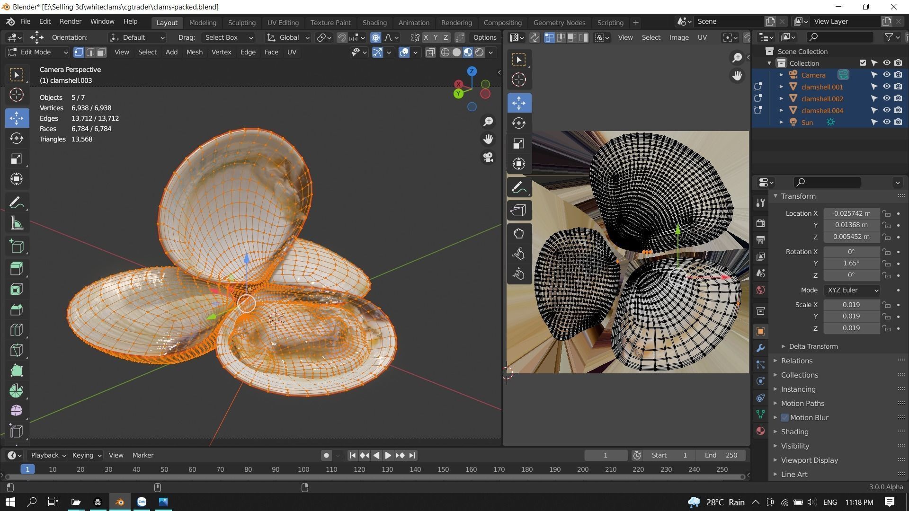Select the Knife tool
Screen dimensions: 909x511
(17, 350)
